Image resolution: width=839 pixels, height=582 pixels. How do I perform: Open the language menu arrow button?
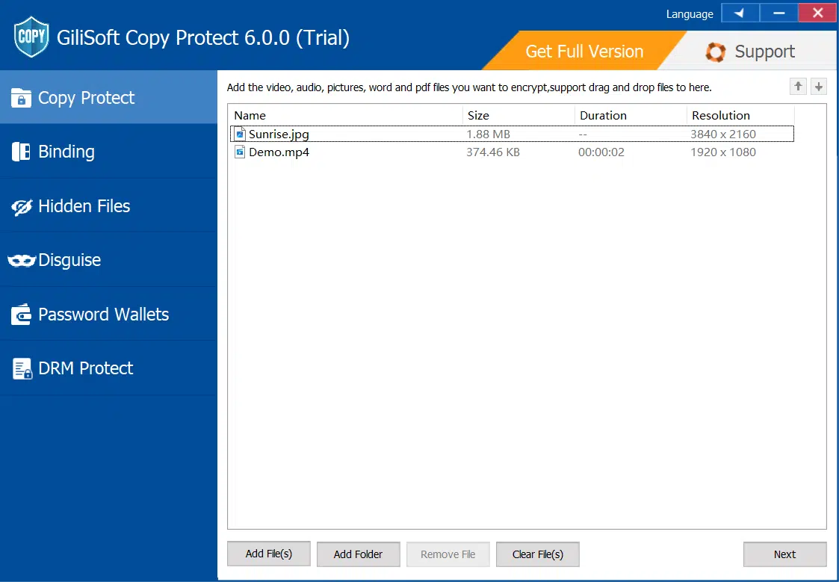point(740,13)
